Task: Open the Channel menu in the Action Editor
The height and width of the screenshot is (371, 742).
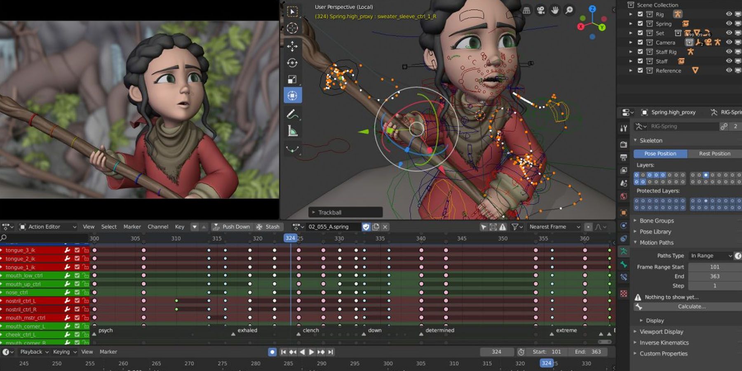Action: (x=158, y=227)
